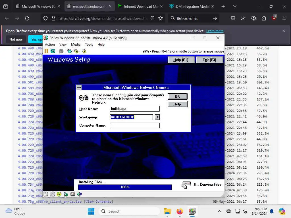Click the sound speaker status icon
Image resolution: width=291 pixels, height=218 pixels.
tap(80, 194)
